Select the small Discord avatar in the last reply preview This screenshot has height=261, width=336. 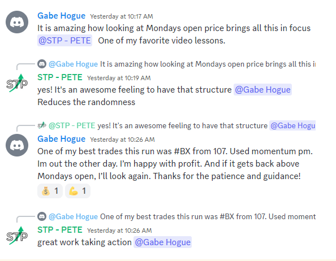[x=42, y=216]
